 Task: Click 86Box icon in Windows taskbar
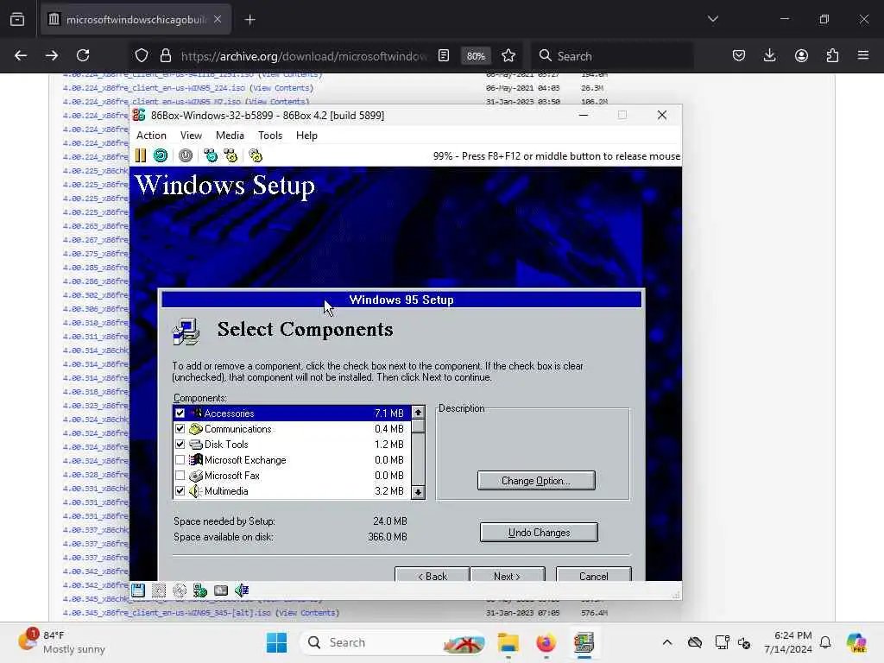tap(584, 642)
